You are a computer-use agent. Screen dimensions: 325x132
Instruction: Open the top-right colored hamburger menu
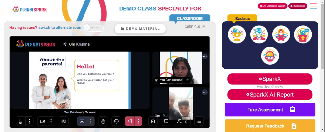click(313, 6)
